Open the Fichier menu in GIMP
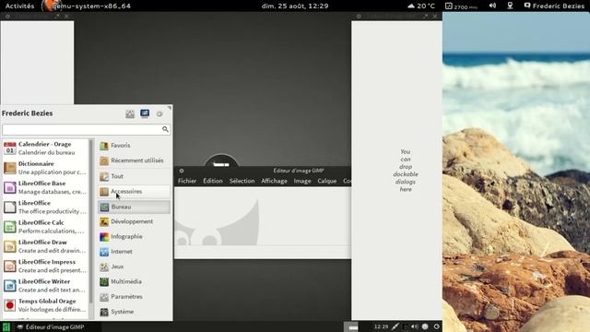 [x=187, y=181]
